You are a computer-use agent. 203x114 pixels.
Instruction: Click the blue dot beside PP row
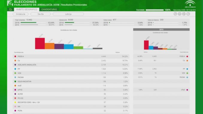(15, 69)
